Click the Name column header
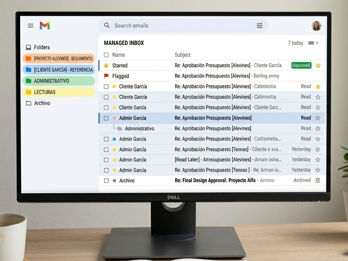The image size is (348, 261). (x=119, y=55)
